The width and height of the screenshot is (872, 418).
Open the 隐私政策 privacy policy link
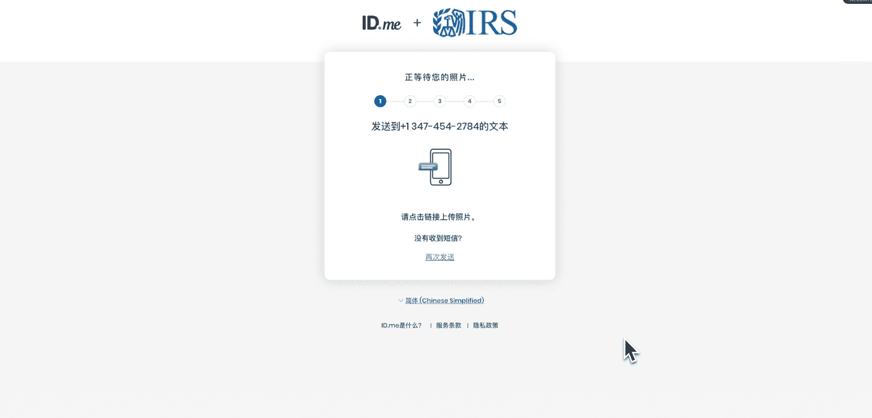point(486,325)
